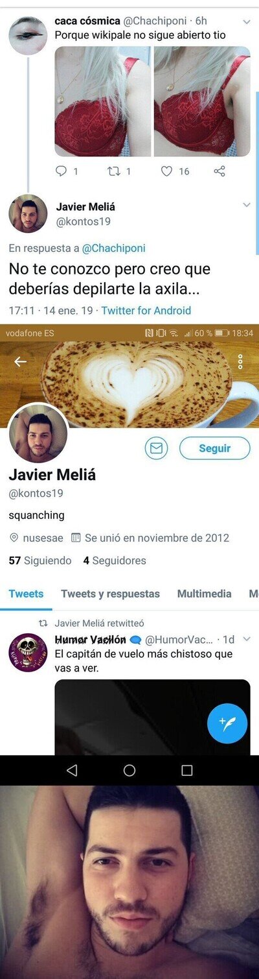Tap the floating compose tweet button
Screen dimensions: 259x979
227,723
